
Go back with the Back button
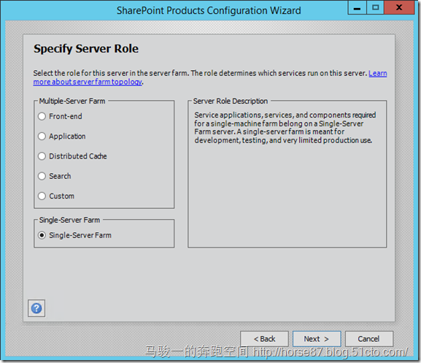[264, 339]
